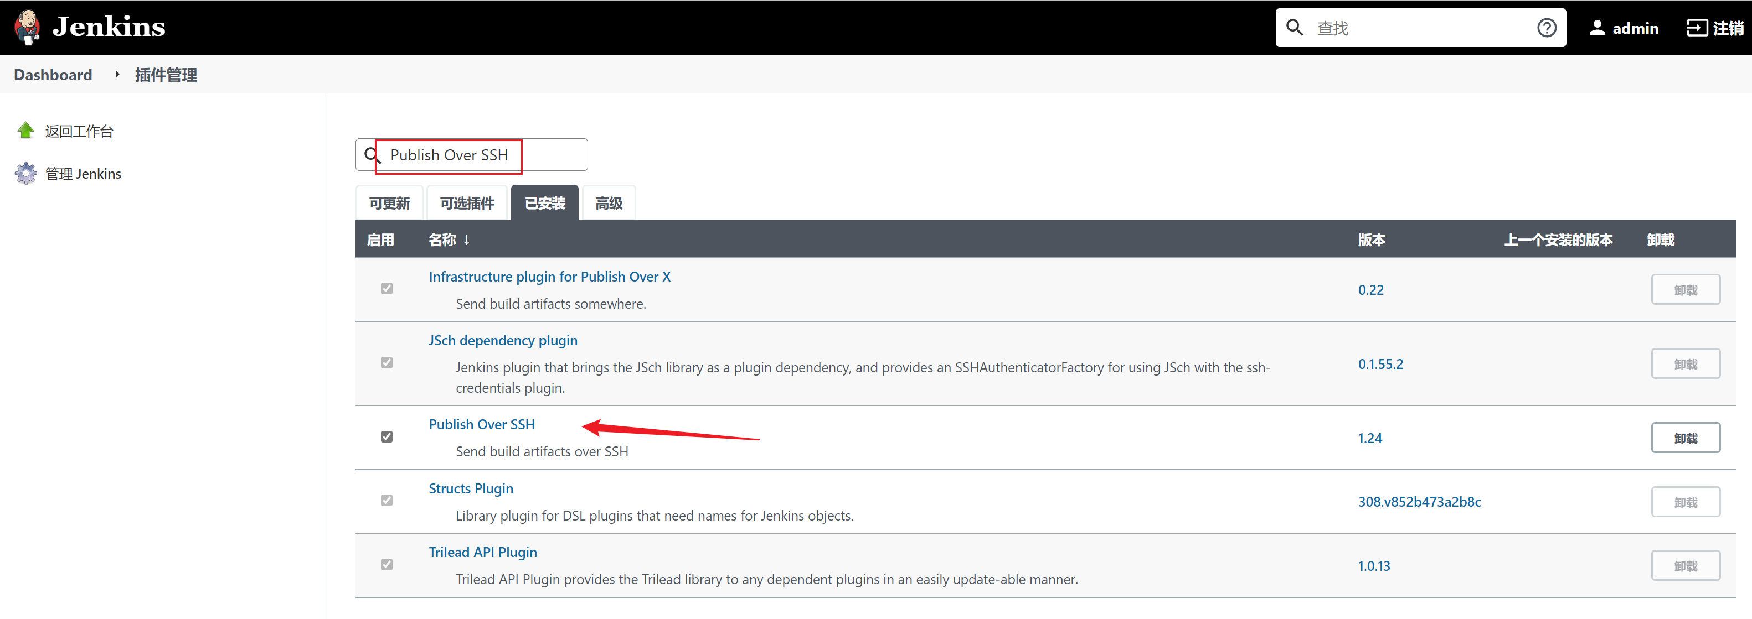
Task: Uncheck the Publish Over SSH enable checkbox
Action: [387, 437]
